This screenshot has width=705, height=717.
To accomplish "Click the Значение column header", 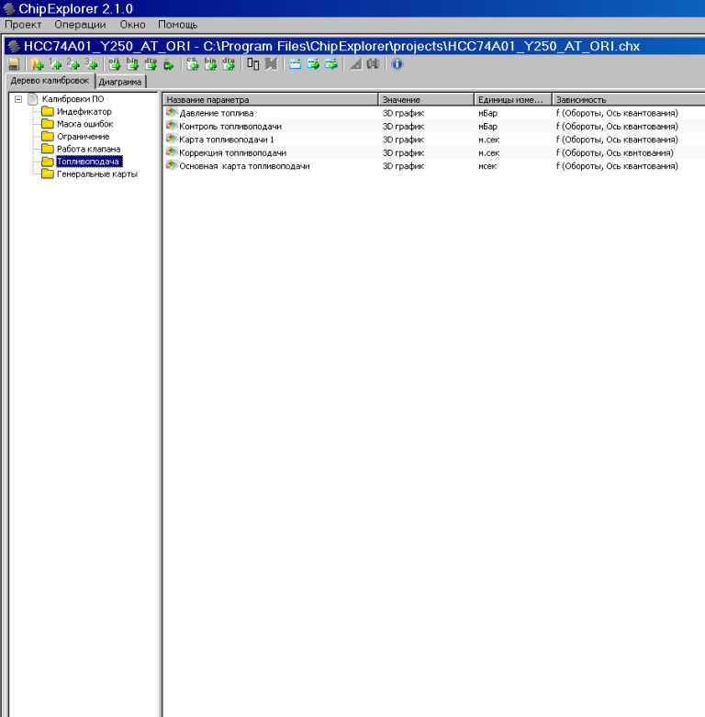I will [426, 99].
